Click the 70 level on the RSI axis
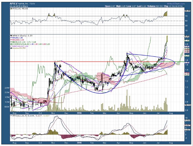193x146 pixels. click(186, 16)
